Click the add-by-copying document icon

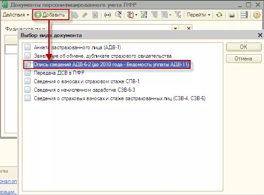(75, 15)
